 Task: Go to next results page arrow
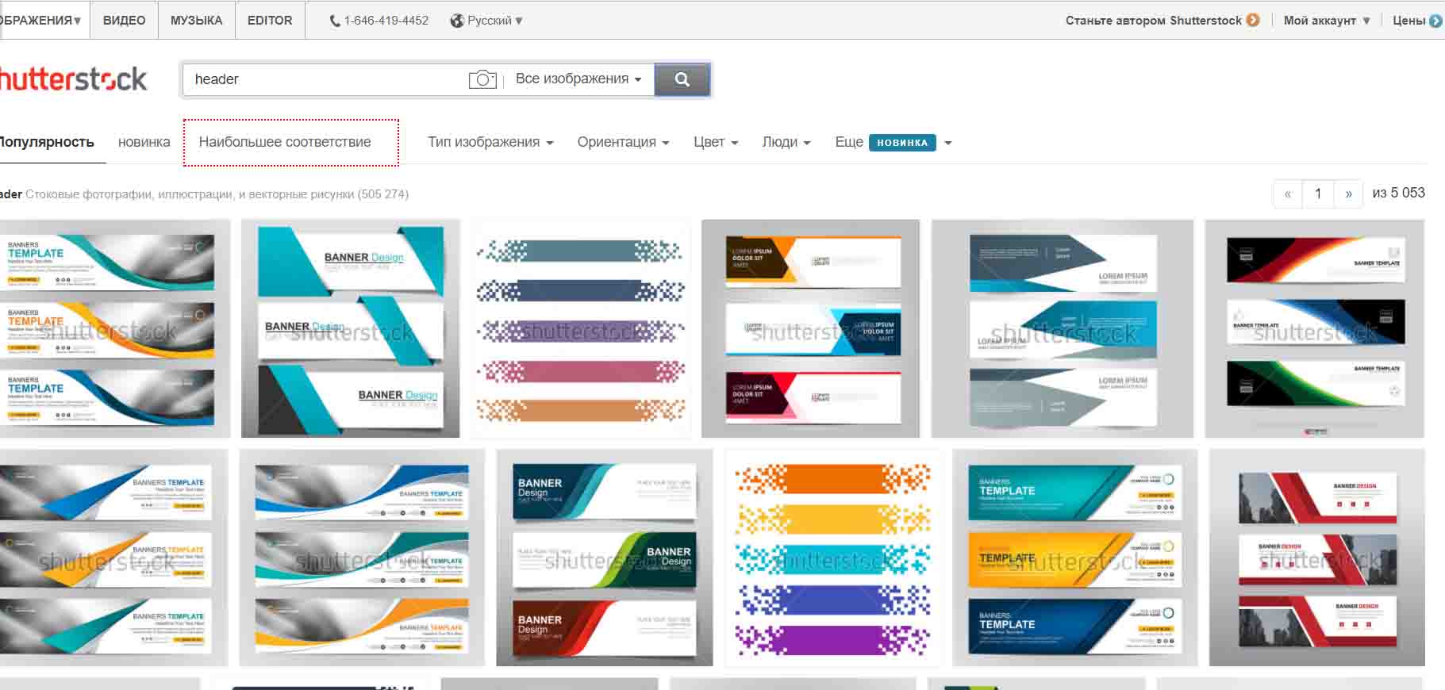pyautogui.click(x=1348, y=194)
